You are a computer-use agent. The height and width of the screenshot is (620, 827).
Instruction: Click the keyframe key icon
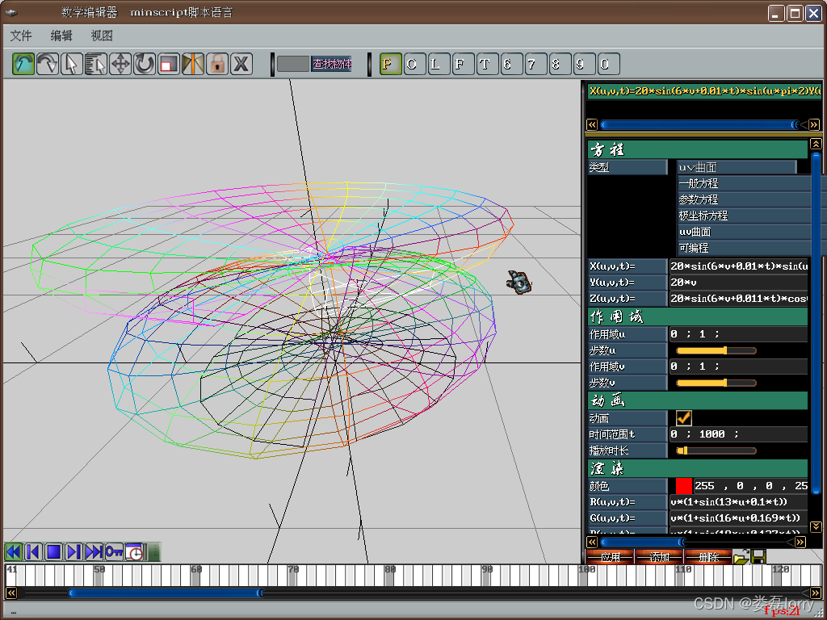coord(114,552)
